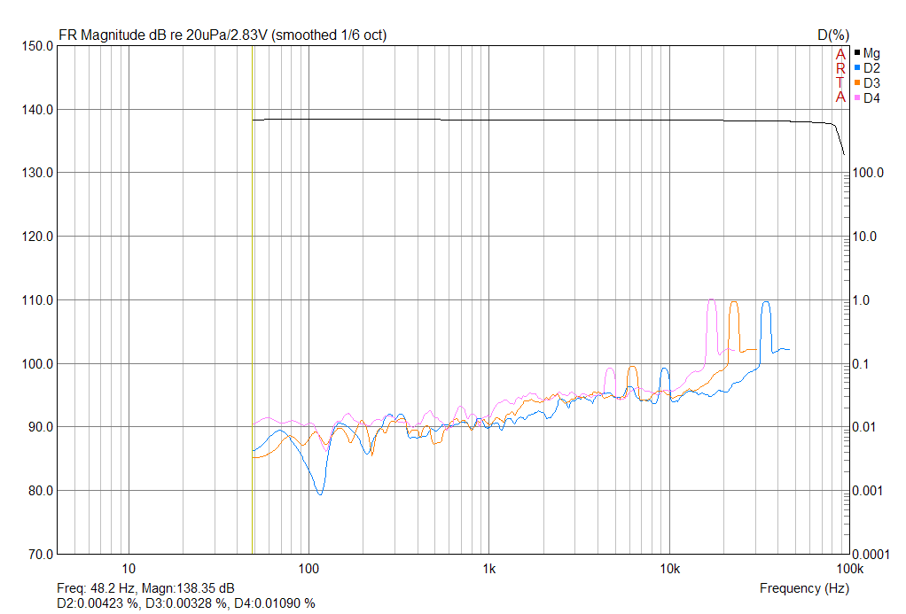Viewport: 906px width, 614px height.
Task: Click the black Mg legend swatch
Action: [x=857, y=53]
